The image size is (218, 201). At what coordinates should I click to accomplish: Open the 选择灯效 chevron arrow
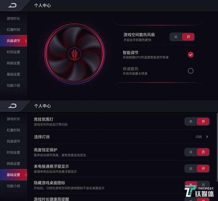pos(207,137)
